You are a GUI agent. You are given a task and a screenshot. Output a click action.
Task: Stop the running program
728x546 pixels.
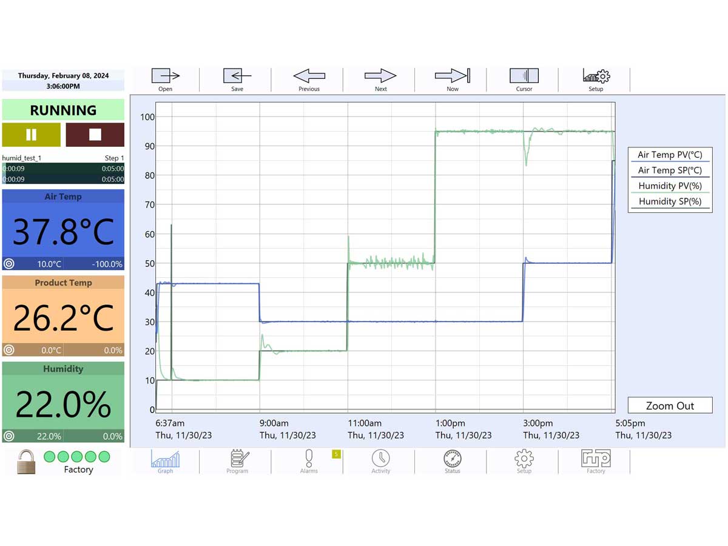[95, 134]
